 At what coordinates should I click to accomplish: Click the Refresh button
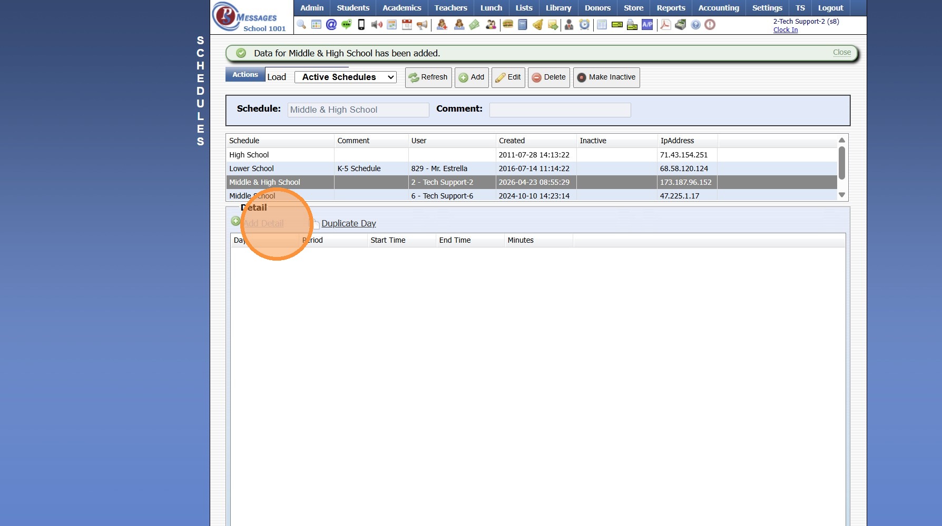click(428, 77)
